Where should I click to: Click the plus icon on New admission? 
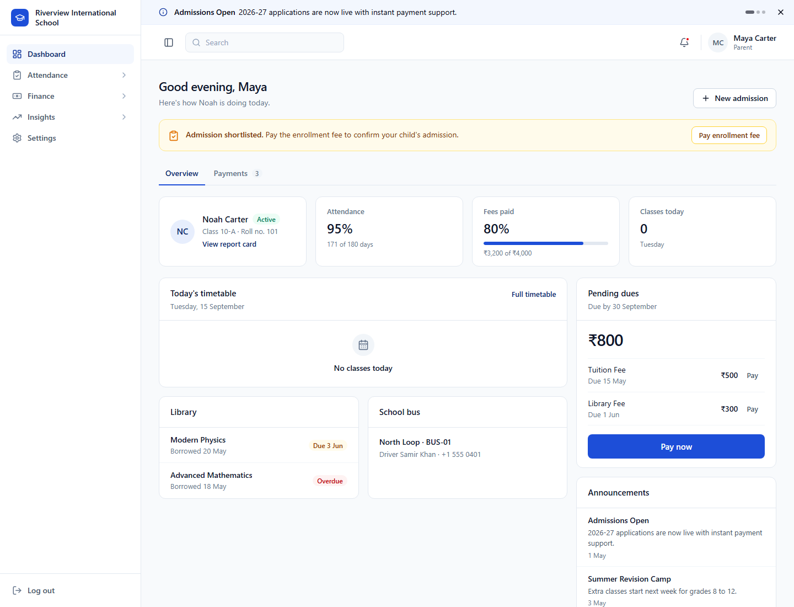click(x=706, y=98)
